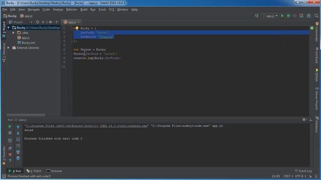Open Project Structure icon in main toolbar
321x180 pixels.
(309, 15)
